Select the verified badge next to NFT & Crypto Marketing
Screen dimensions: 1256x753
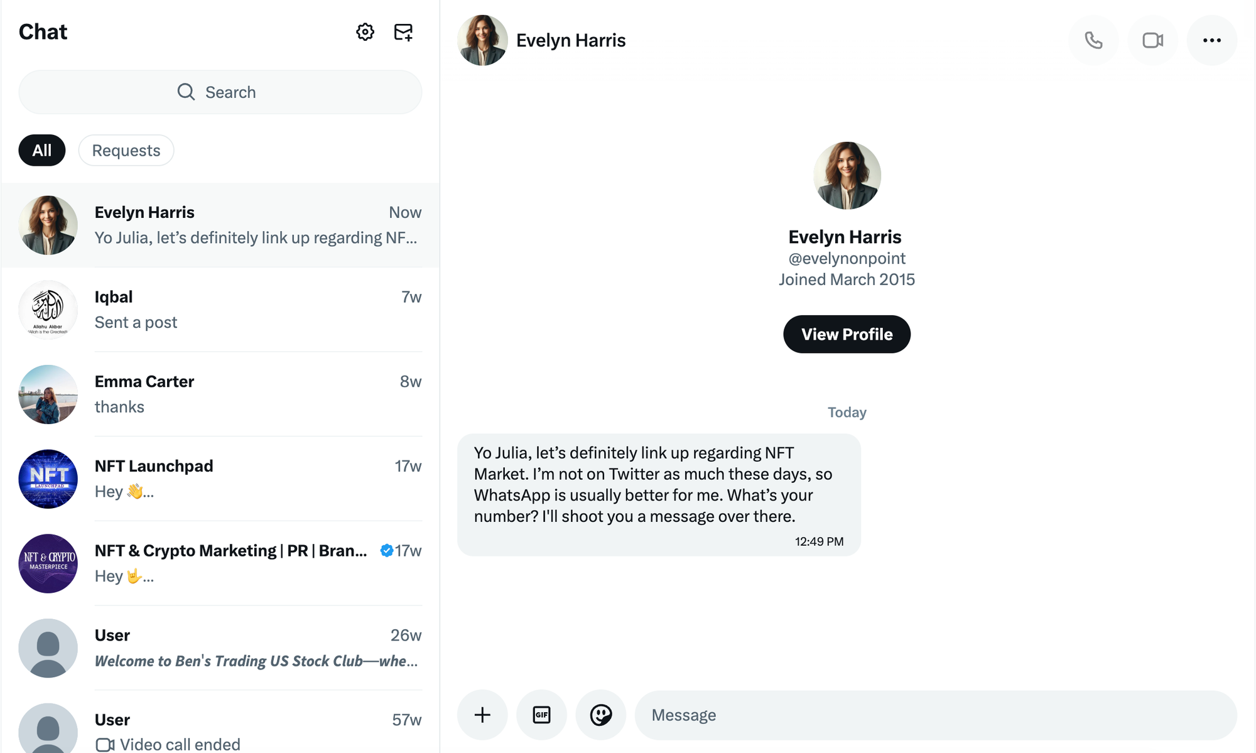pyautogui.click(x=386, y=550)
